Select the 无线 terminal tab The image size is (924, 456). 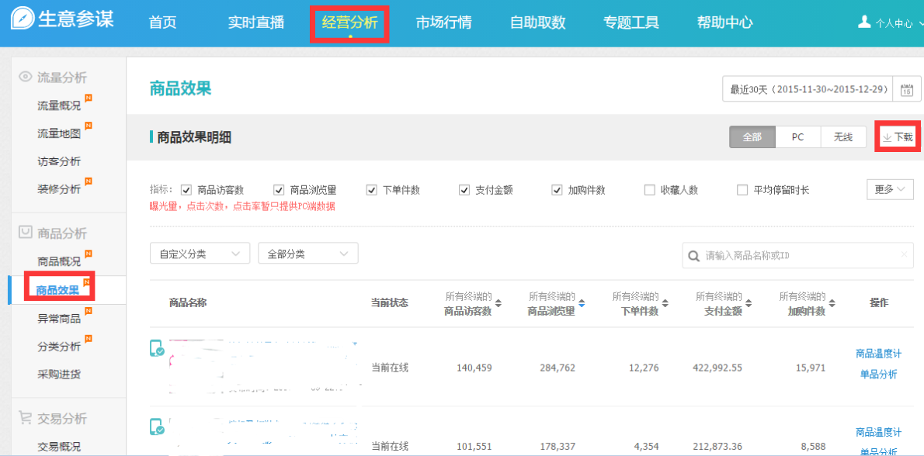843,137
